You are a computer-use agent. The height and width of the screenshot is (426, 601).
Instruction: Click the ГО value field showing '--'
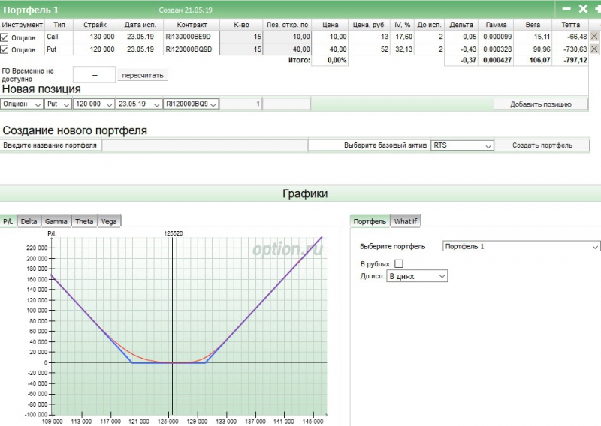[x=95, y=75]
